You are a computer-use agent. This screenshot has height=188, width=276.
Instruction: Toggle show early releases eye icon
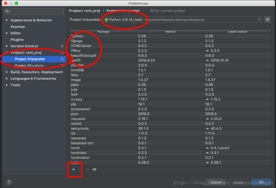[x=94, y=169]
